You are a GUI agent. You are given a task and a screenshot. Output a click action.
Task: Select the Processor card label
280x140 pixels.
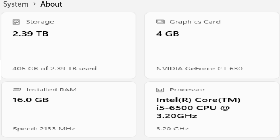[x=187, y=90]
